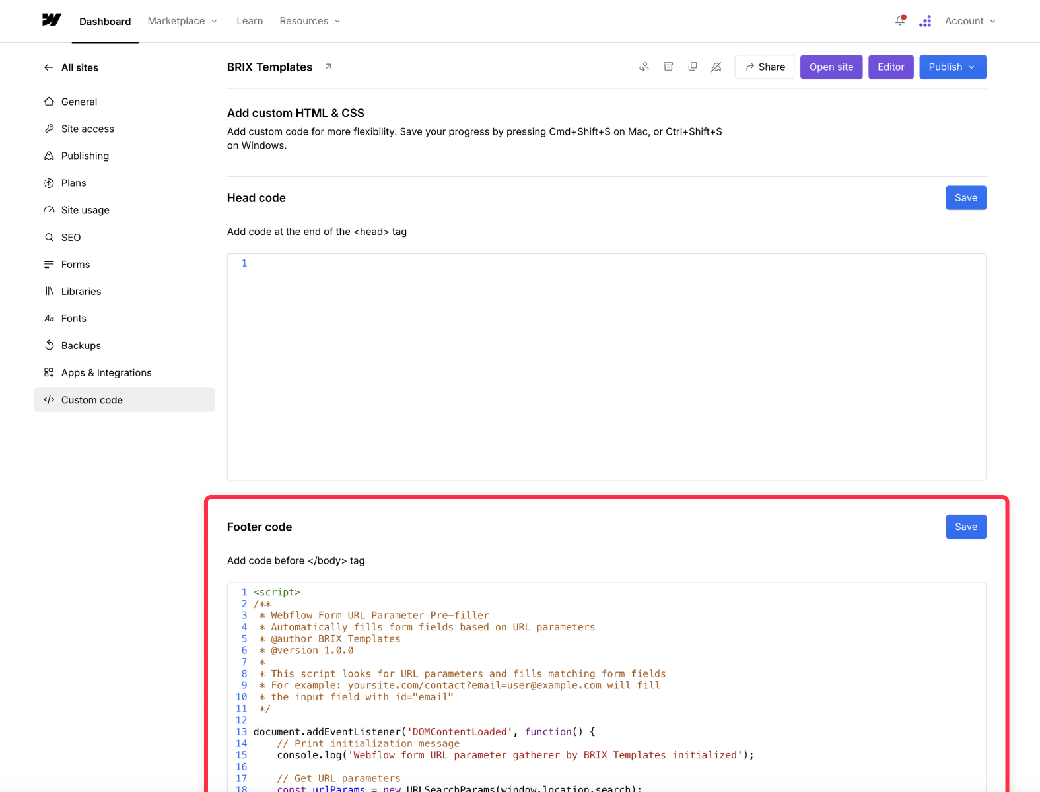Expand the Resources dropdown

(310, 21)
